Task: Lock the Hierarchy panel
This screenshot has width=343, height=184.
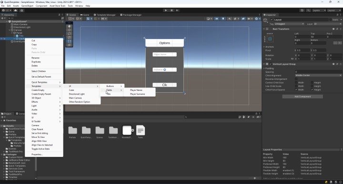Action: click(59, 15)
